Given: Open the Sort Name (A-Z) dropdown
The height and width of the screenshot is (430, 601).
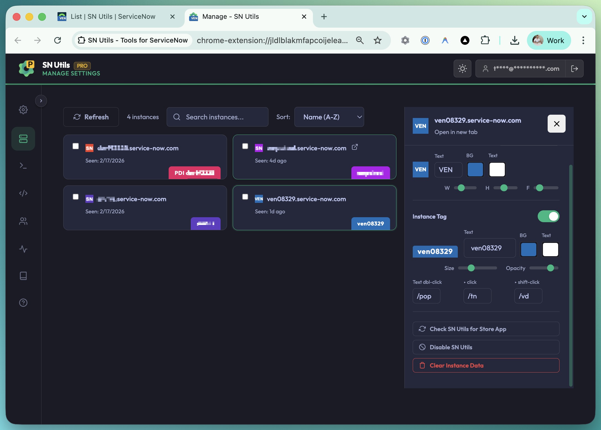Looking at the screenshot, I should [329, 117].
